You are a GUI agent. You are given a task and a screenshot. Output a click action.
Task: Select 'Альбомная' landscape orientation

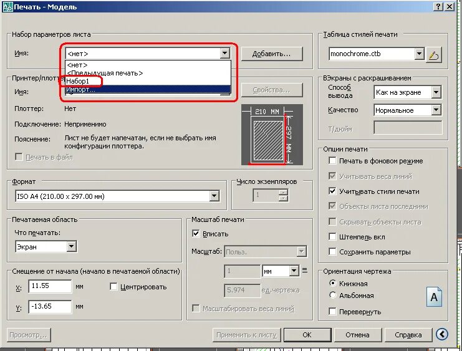tap(333, 295)
